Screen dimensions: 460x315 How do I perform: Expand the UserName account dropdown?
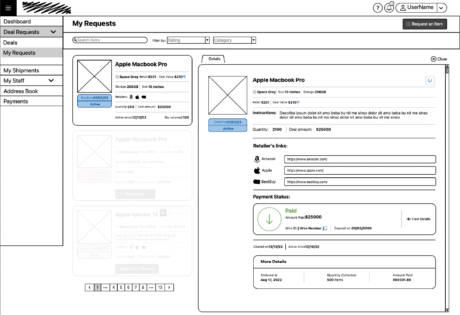[x=441, y=8]
